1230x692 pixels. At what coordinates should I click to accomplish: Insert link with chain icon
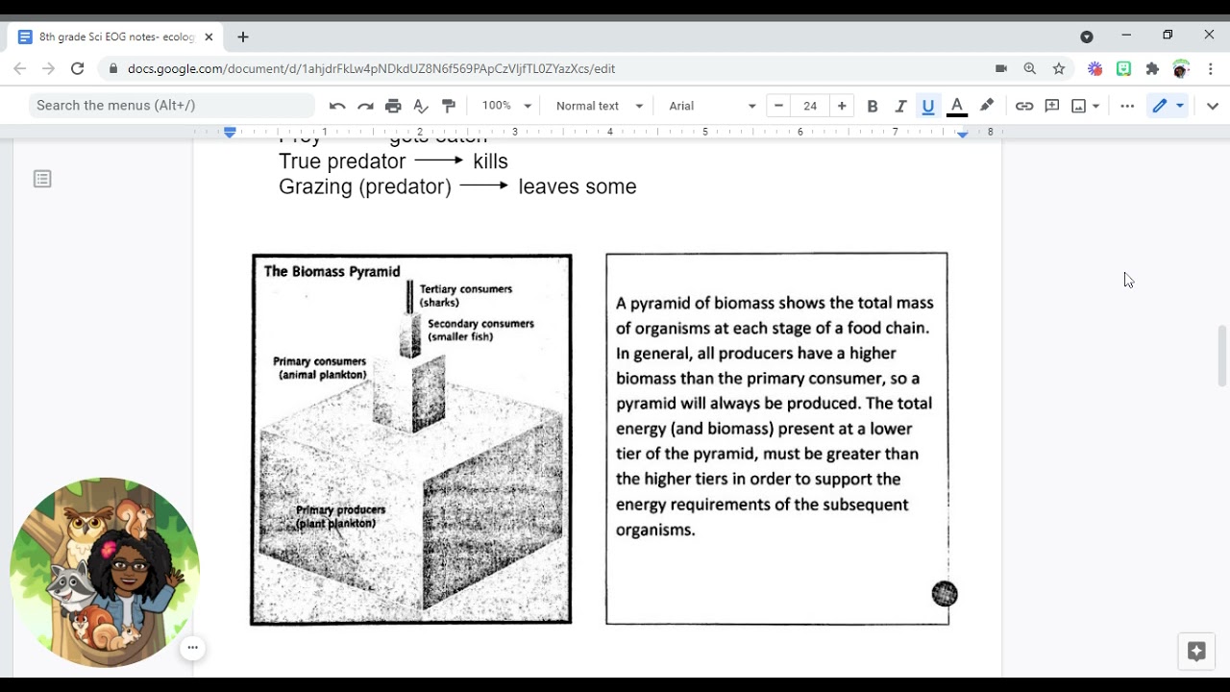coord(1024,106)
